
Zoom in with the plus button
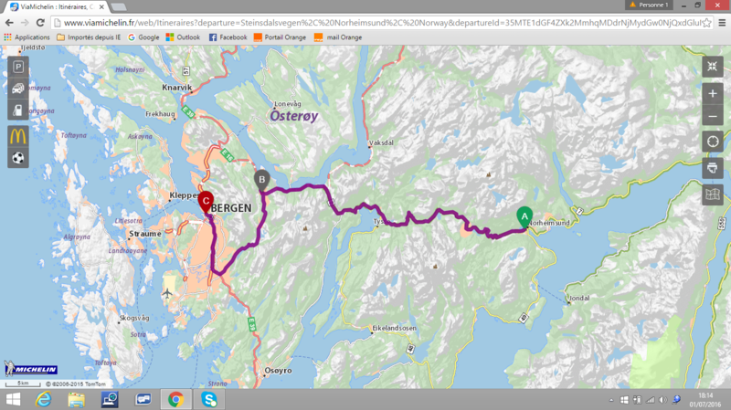[713, 94]
